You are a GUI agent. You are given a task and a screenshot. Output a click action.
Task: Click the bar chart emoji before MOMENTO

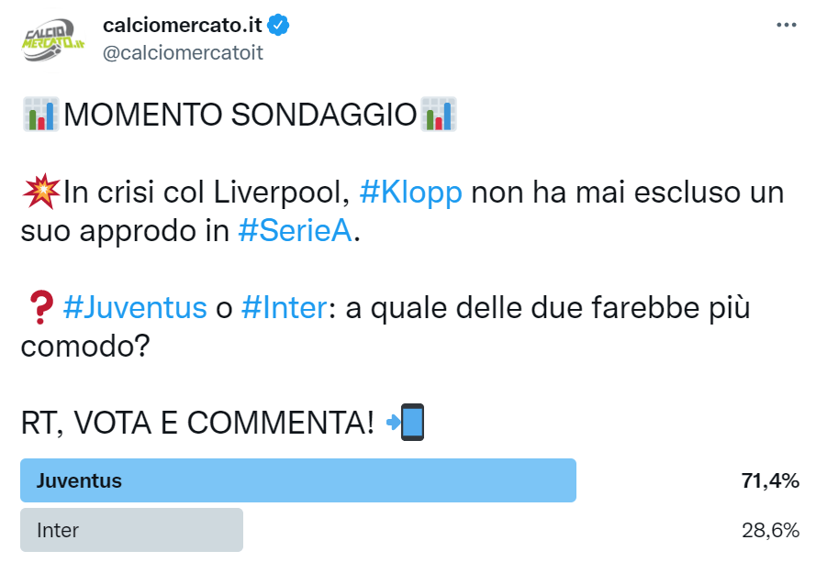click(x=40, y=116)
